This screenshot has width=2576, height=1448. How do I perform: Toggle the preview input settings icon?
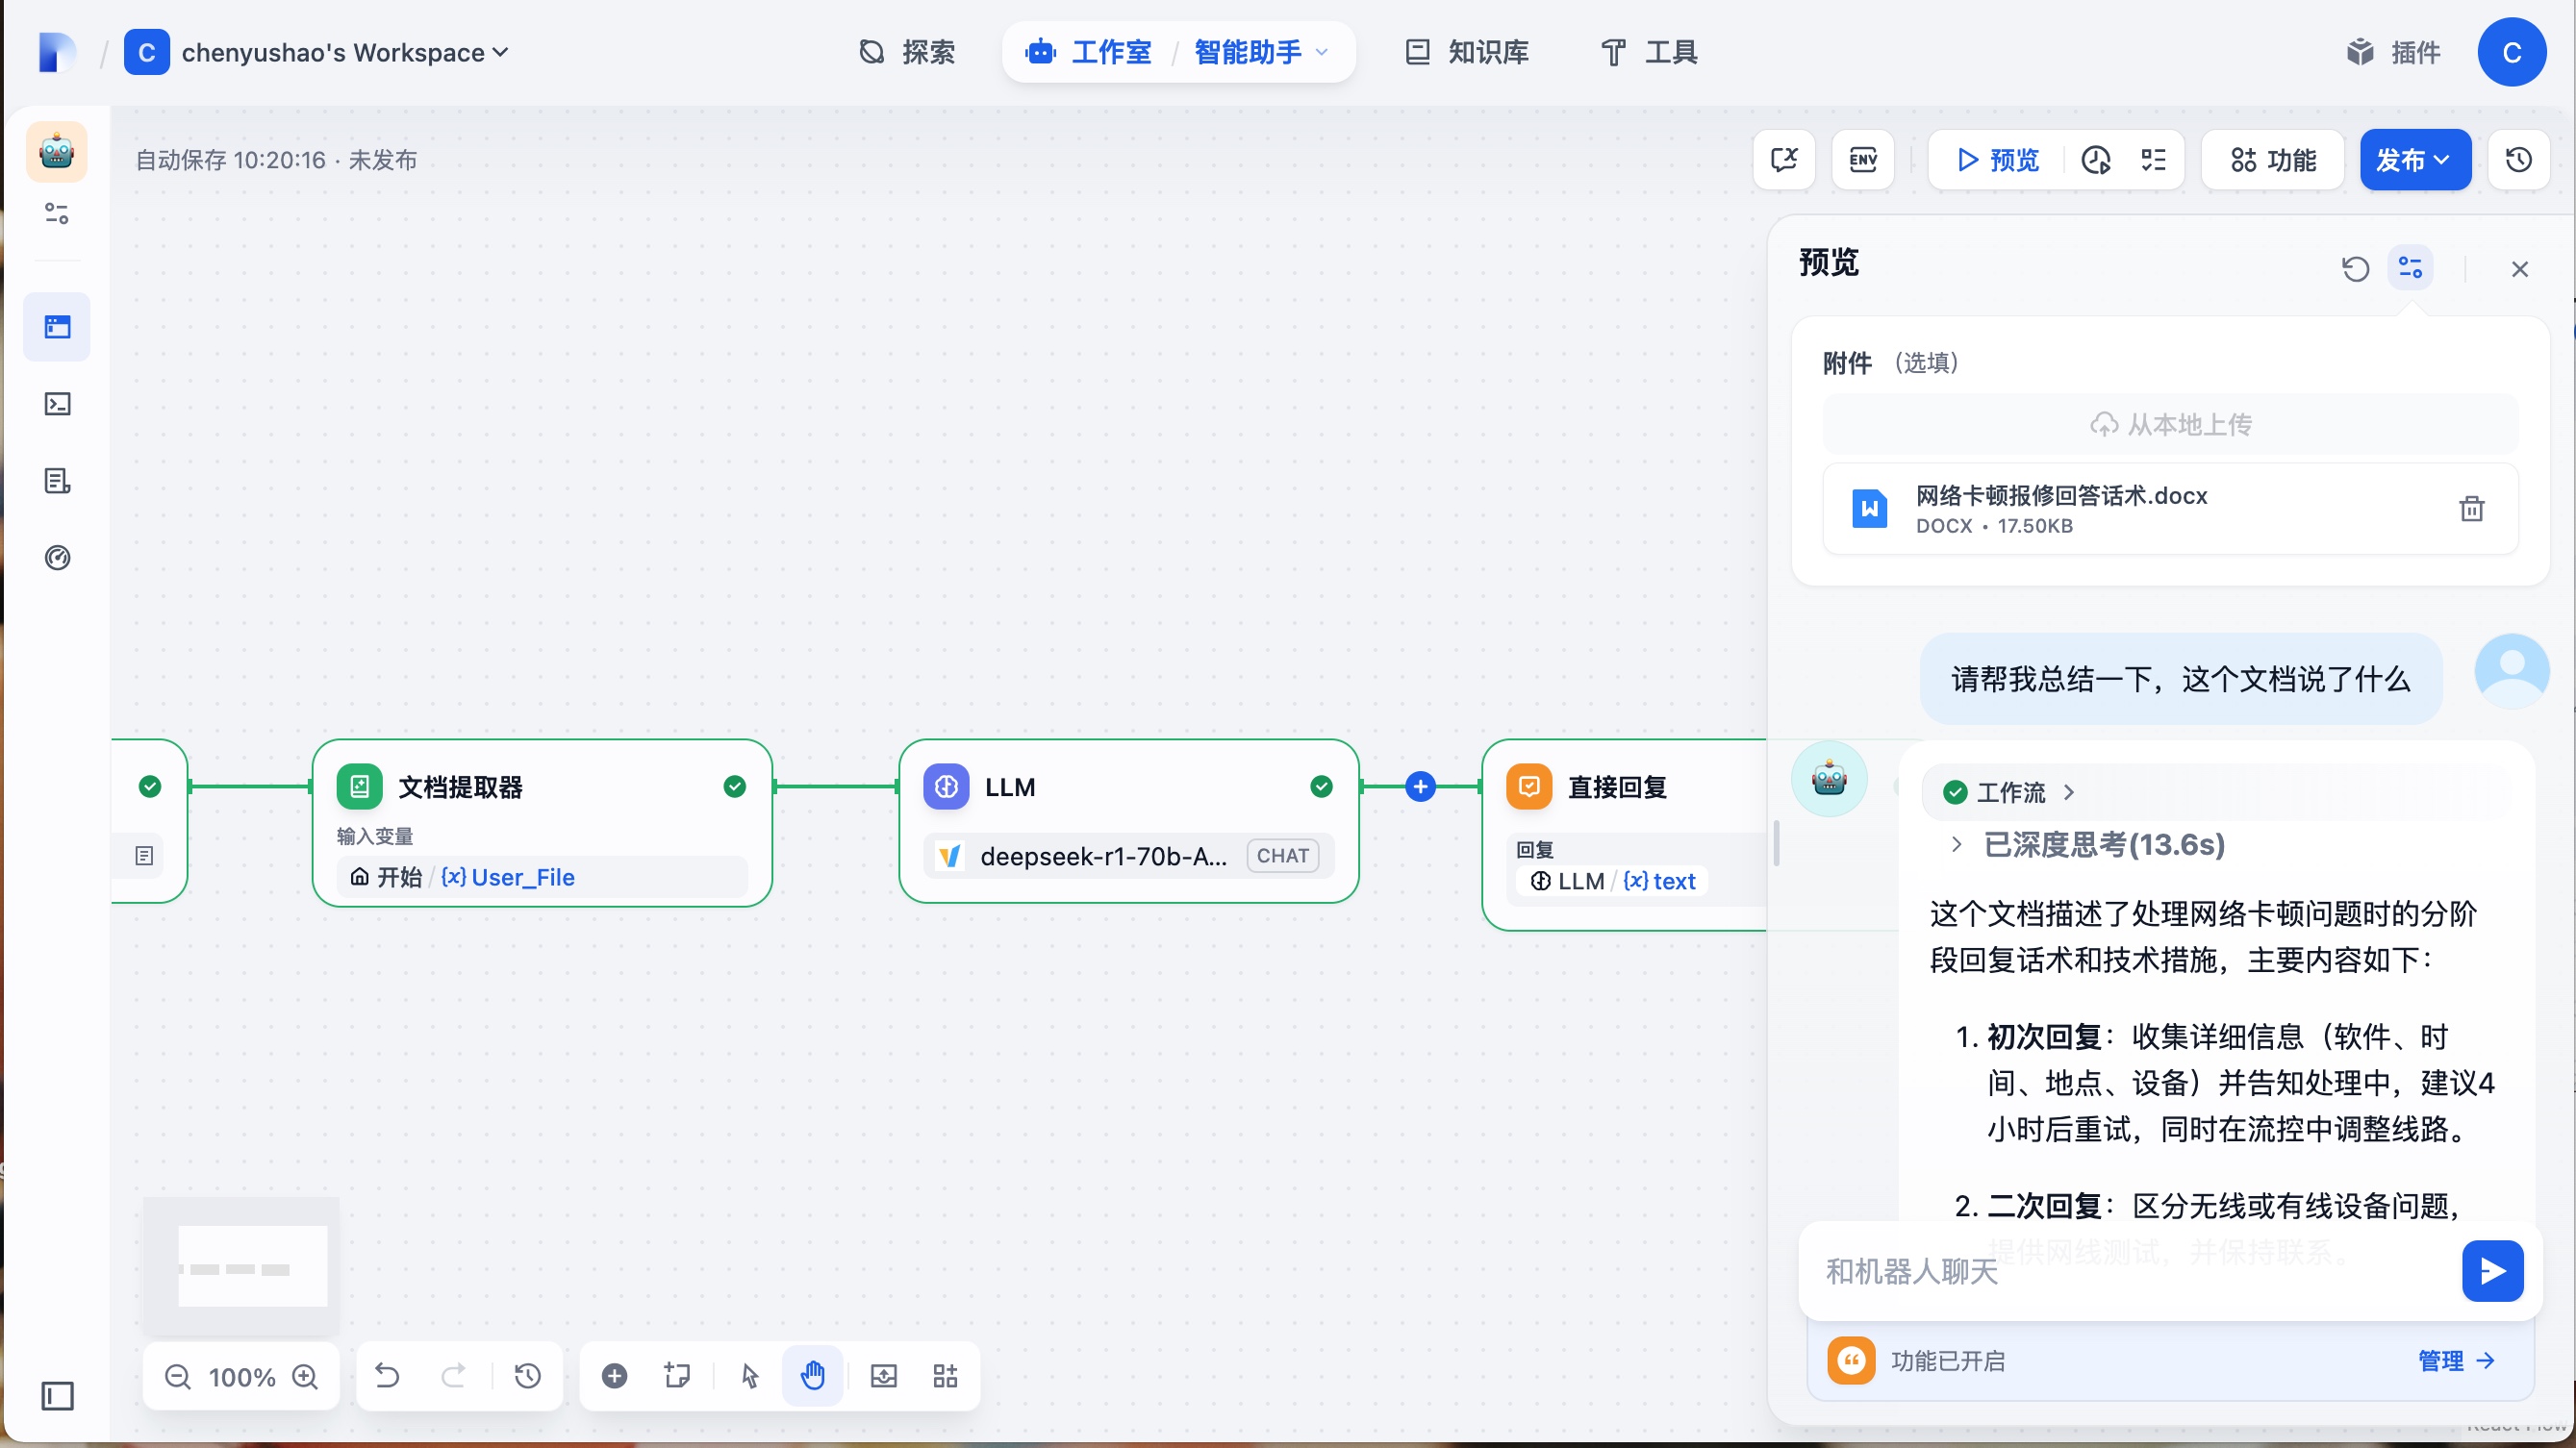pyautogui.click(x=2410, y=268)
